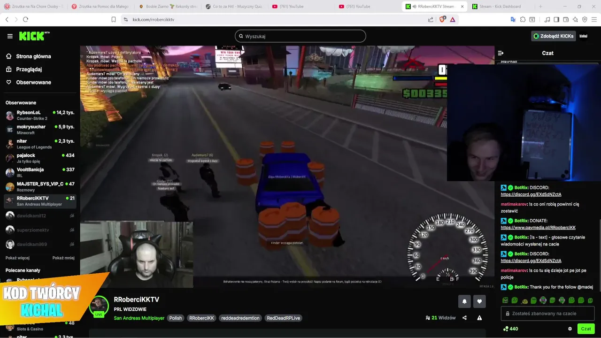Open the kichal profile avatar

(583, 36)
